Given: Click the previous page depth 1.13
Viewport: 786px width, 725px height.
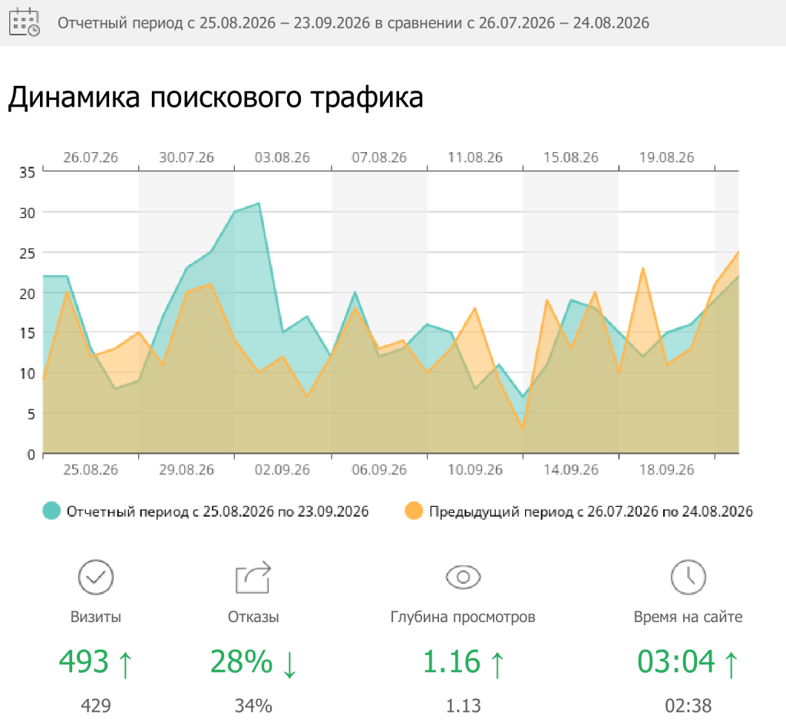Looking at the screenshot, I should tap(463, 706).
